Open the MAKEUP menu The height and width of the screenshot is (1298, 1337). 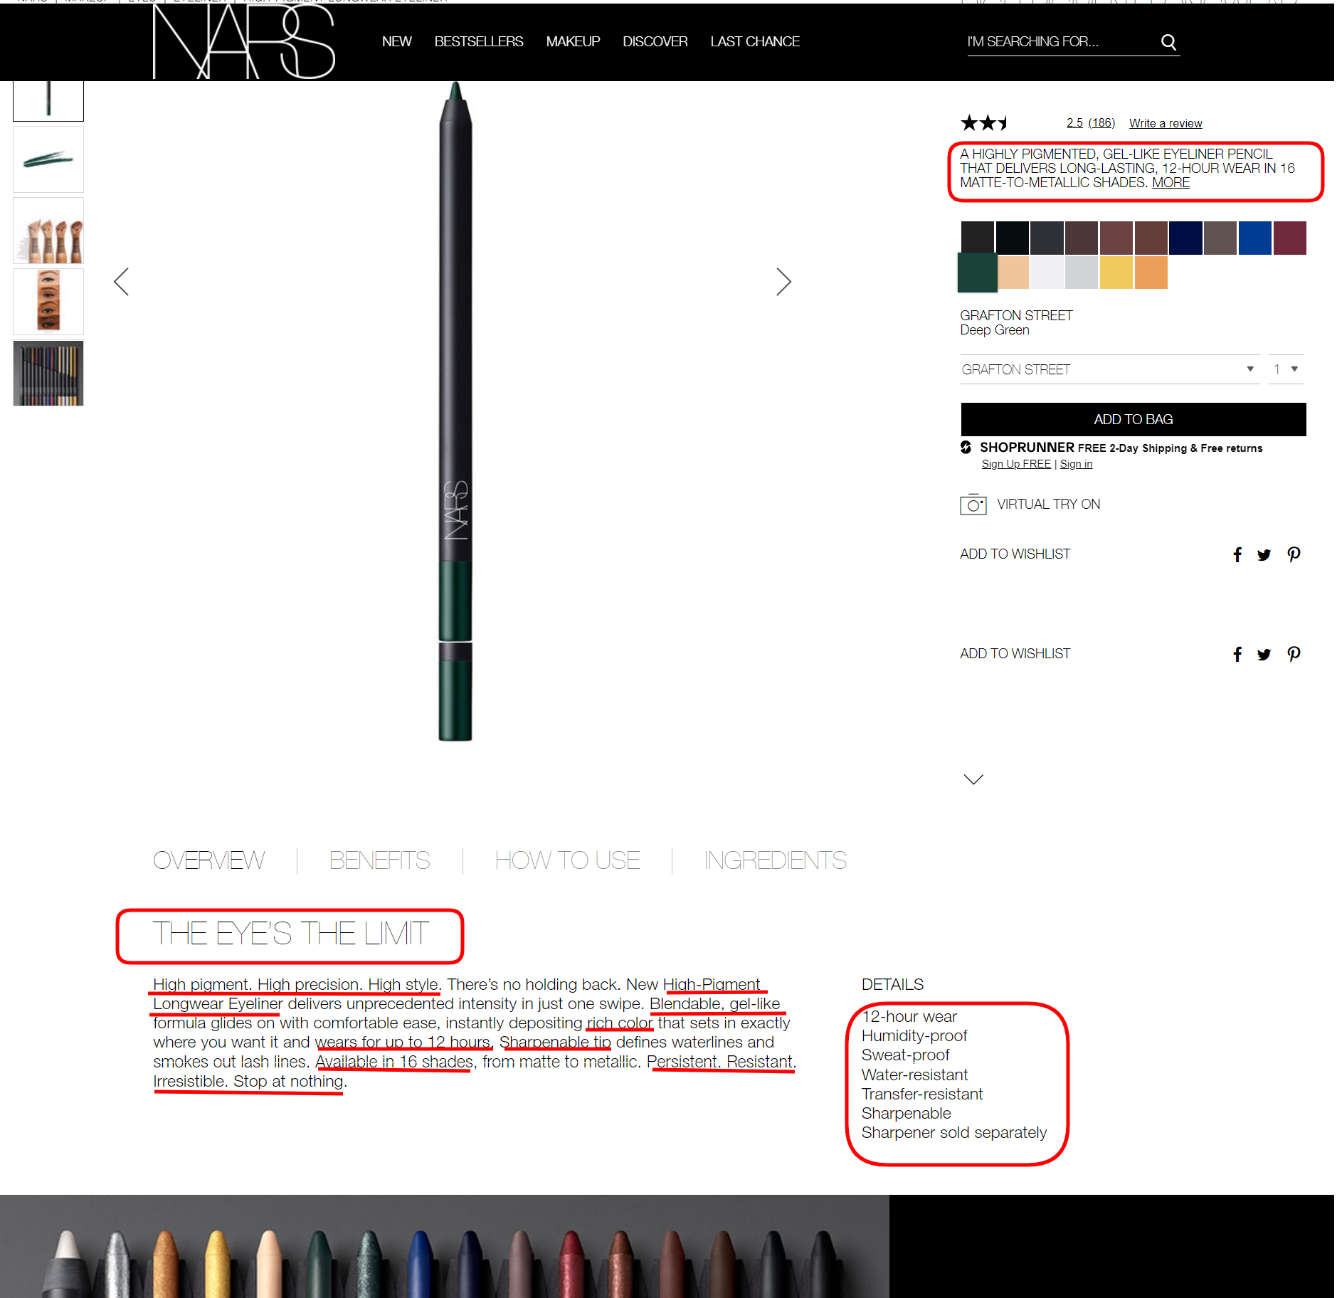point(573,42)
